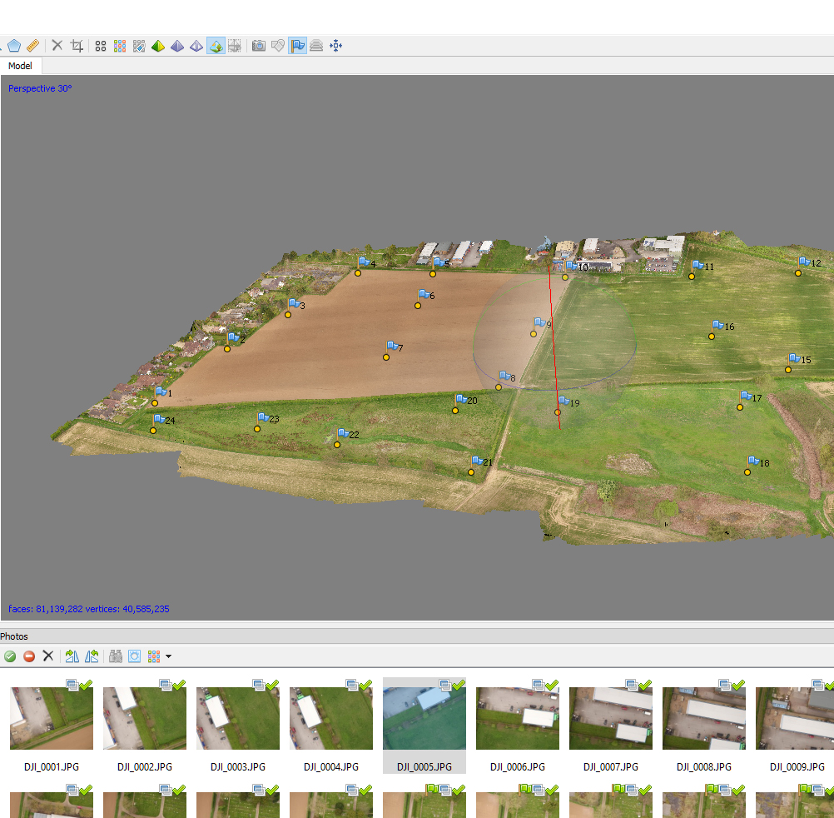This screenshot has height=818, width=834.
Task: Pick marker 6 in the brown field
Action: [424, 294]
